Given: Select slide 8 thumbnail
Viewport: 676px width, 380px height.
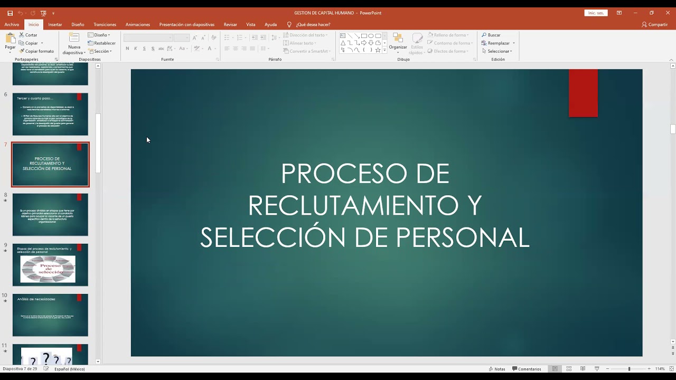Looking at the screenshot, I should 50,215.
